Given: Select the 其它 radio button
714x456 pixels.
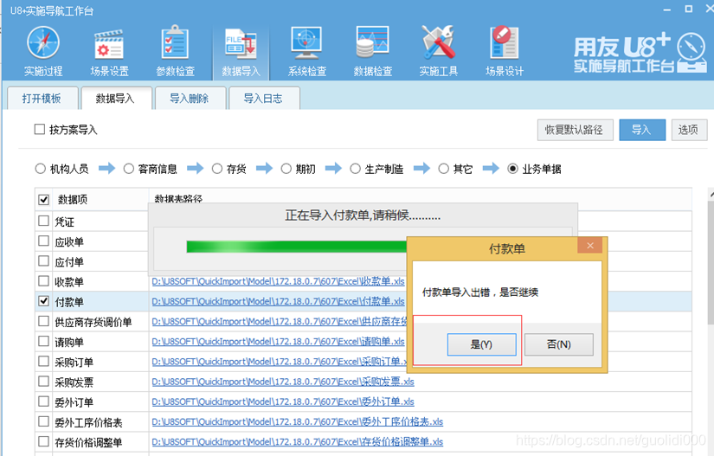Looking at the screenshot, I should (443, 169).
